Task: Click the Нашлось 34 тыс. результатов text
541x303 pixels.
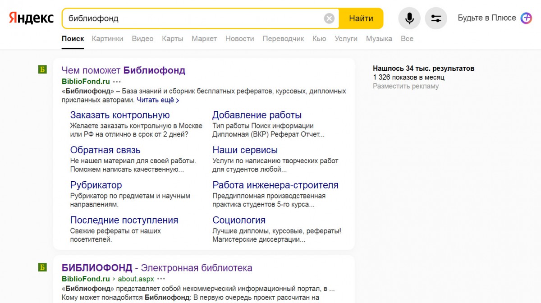Action: point(423,69)
